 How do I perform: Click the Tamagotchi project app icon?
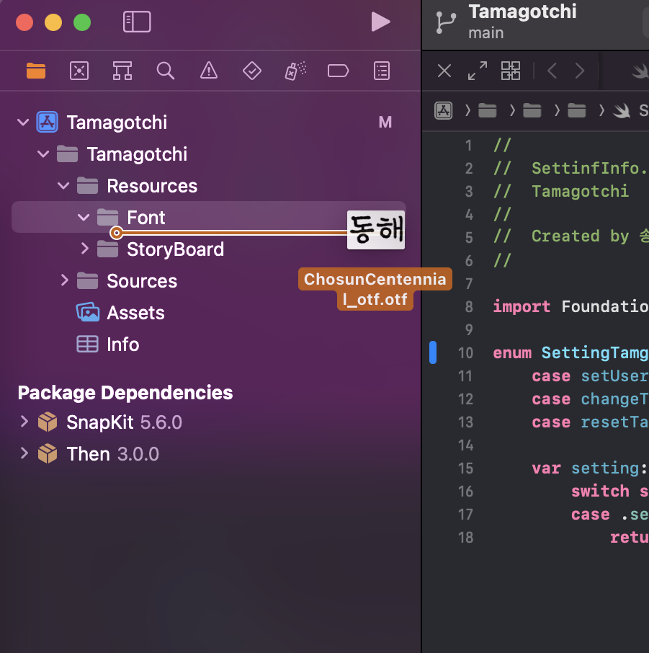click(x=47, y=122)
